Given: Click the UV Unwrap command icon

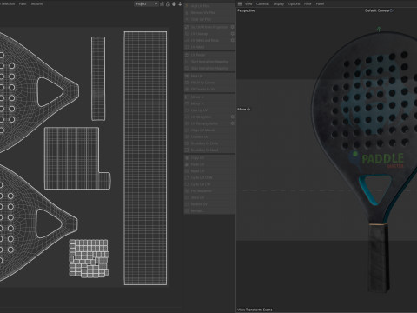Looking at the screenshot, I should tap(187, 34).
